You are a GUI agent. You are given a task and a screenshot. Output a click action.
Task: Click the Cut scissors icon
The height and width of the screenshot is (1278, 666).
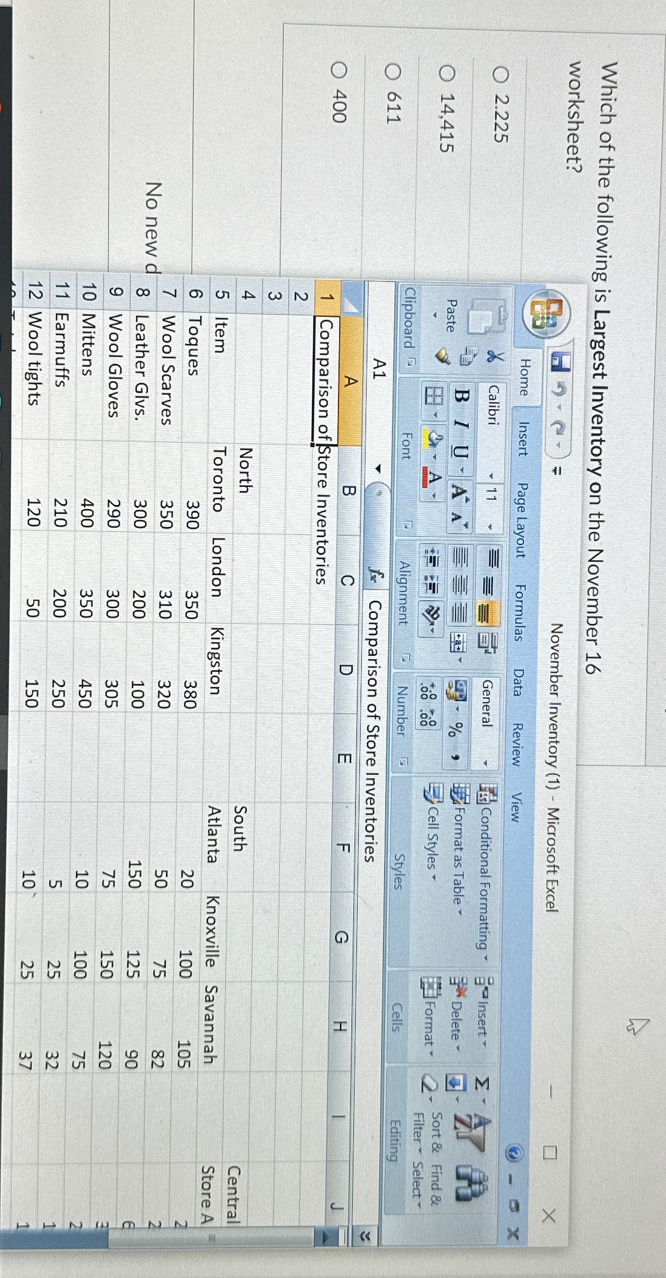tap(496, 357)
